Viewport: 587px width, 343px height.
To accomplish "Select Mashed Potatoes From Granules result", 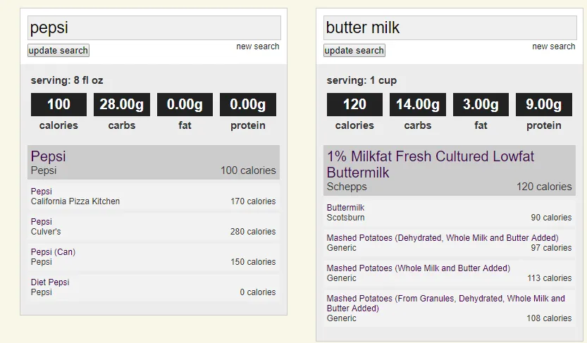I will point(450,308).
